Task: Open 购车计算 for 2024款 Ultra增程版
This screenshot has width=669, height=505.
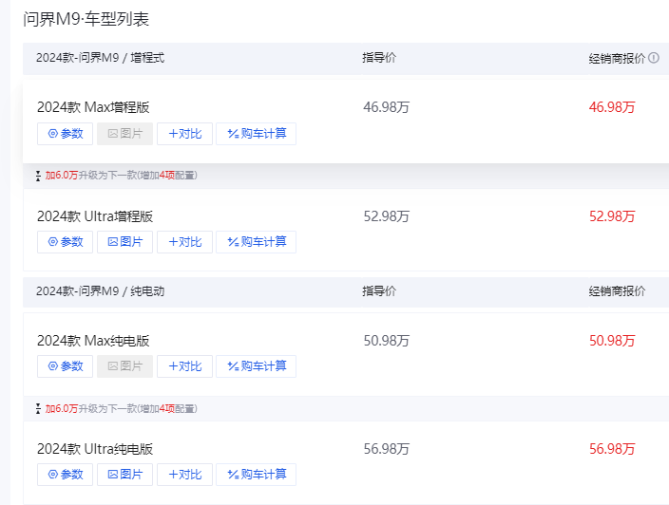Action: (256, 242)
